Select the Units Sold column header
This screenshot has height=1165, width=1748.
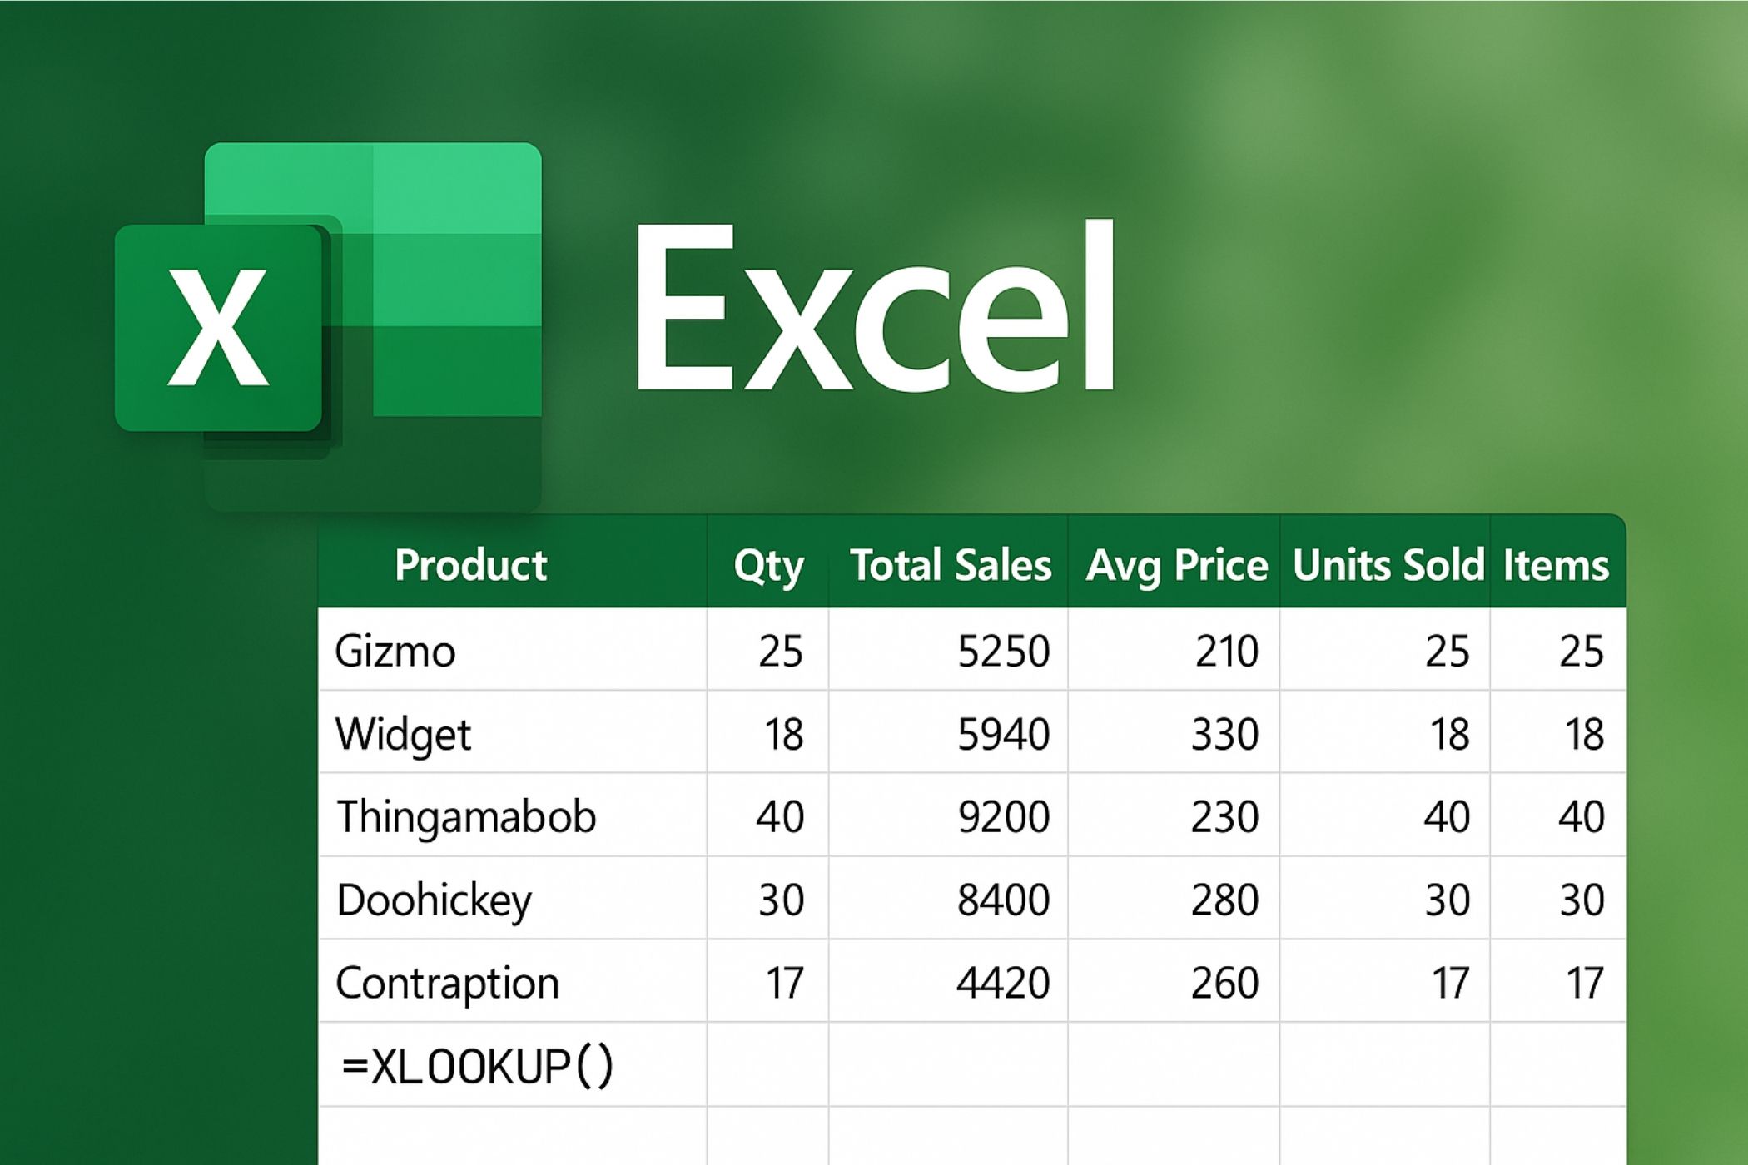pyautogui.click(x=1387, y=565)
